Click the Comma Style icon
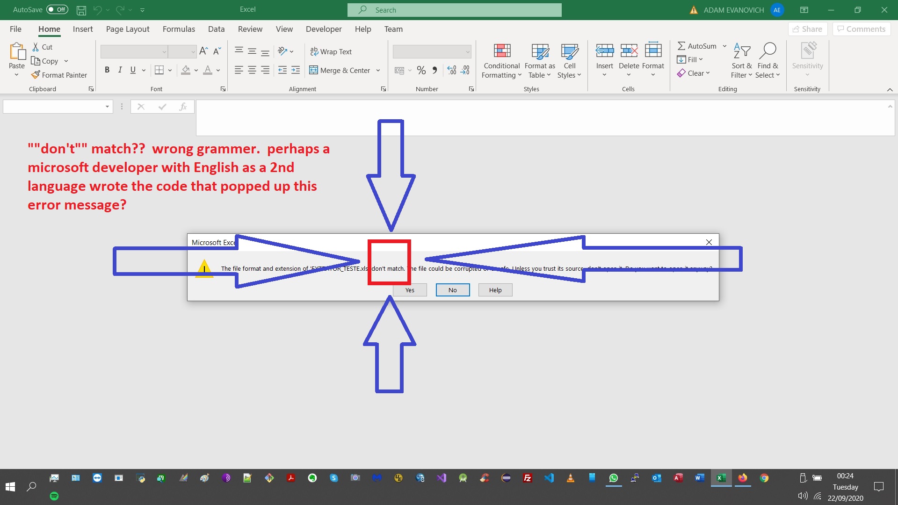898x505 pixels. tap(435, 70)
